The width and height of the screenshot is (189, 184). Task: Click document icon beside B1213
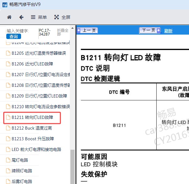(8, 139)
